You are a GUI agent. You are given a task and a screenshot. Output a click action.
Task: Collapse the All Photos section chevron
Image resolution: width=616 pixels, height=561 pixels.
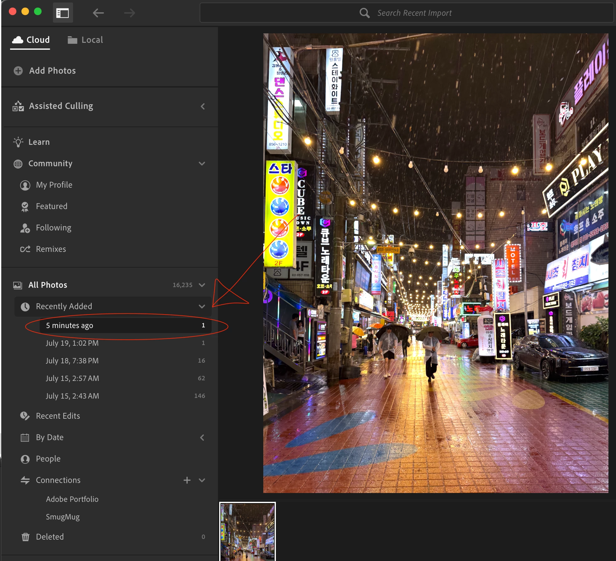pyautogui.click(x=202, y=285)
